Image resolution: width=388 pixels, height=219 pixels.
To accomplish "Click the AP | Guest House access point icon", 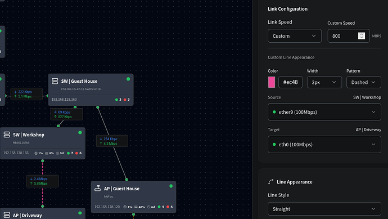I will [x=97, y=188].
